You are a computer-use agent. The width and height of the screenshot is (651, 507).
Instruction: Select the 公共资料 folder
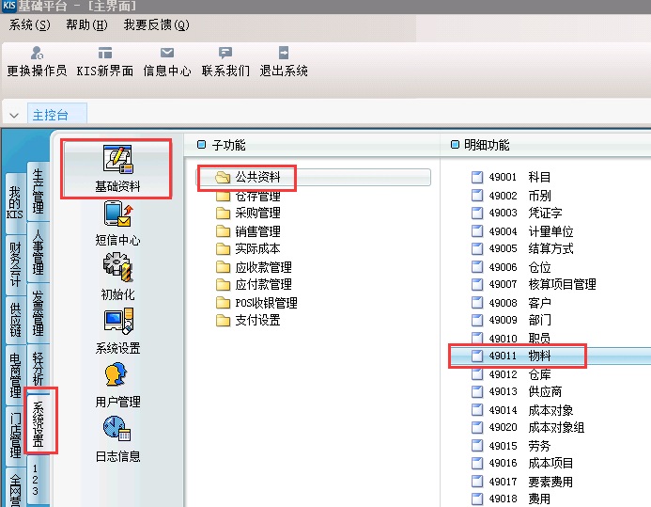click(247, 178)
